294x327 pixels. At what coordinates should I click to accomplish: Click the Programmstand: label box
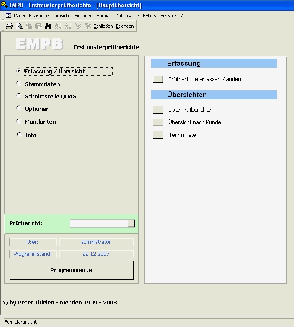point(33,254)
